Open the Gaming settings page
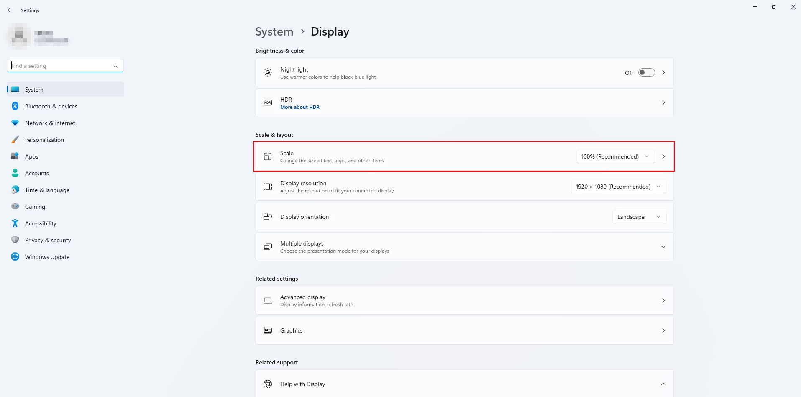The height and width of the screenshot is (397, 801). (x=65, y=207)
